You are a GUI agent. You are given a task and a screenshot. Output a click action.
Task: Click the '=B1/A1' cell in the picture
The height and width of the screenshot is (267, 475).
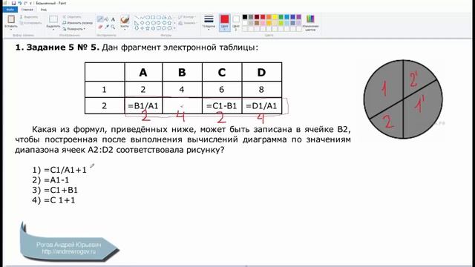tap(143, 105)
